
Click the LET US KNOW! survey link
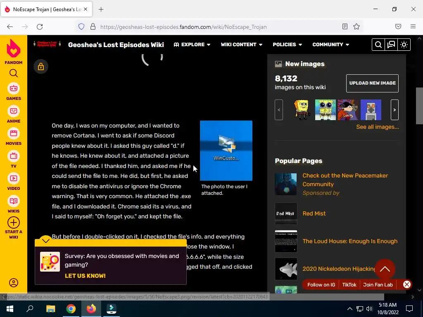[85, 276]
